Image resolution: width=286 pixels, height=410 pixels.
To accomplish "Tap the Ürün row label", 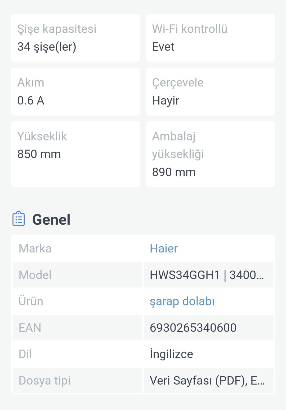I will (x=31, y=301).
